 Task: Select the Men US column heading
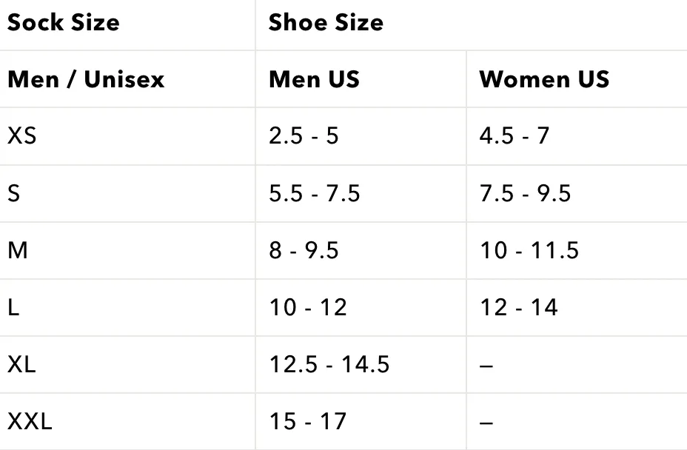[314, 79]
